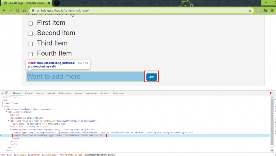Screen dimensions: 276x156
Task: Toggle DevTools device toolbar icon
Action: tap(6, 93)
